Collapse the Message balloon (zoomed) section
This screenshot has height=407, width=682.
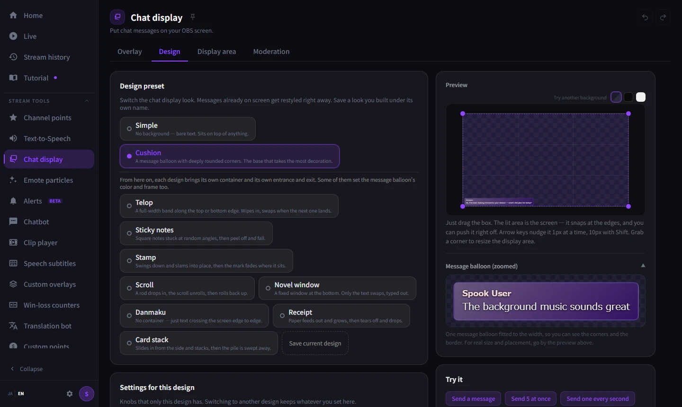click(x=643, y=265)
